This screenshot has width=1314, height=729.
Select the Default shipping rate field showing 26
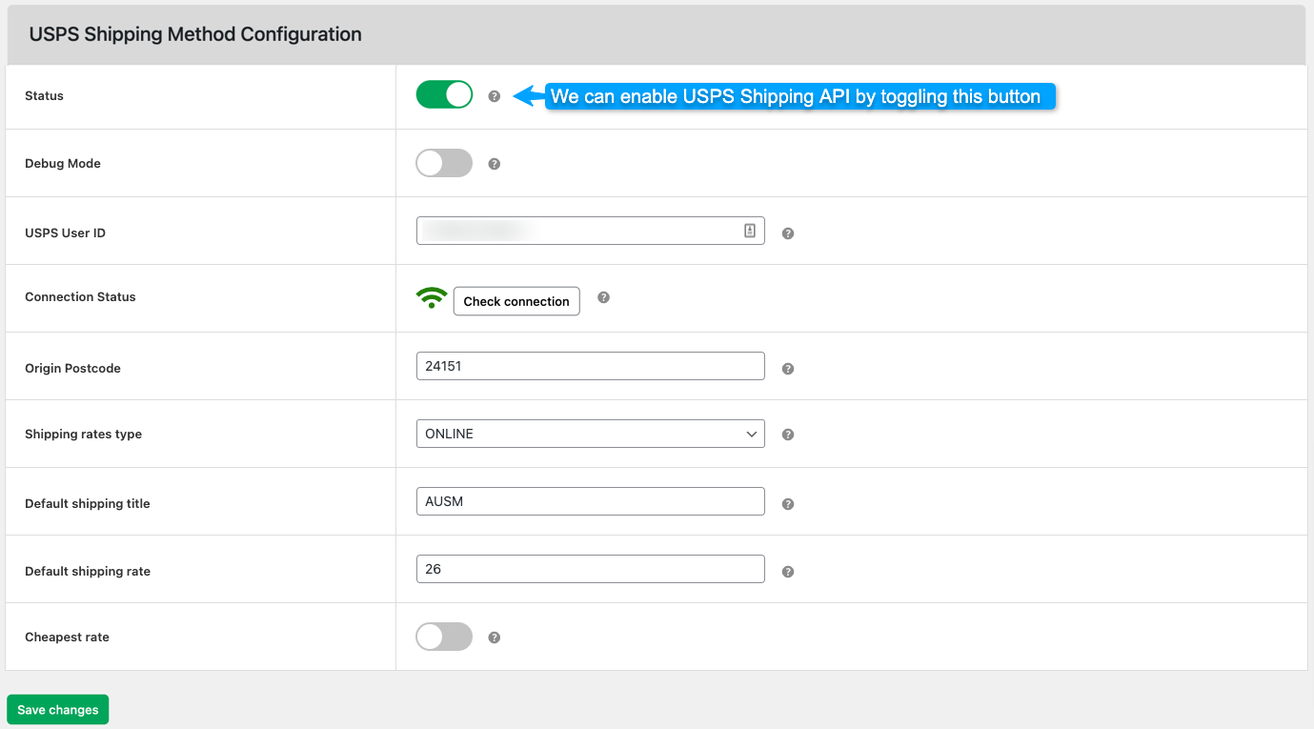591,569
